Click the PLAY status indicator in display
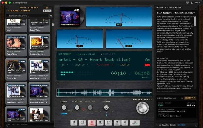 (145, 78)
